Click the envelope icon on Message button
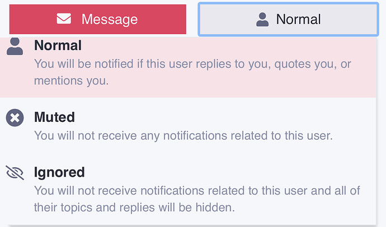Screen dimensions: 386x227 64,19
